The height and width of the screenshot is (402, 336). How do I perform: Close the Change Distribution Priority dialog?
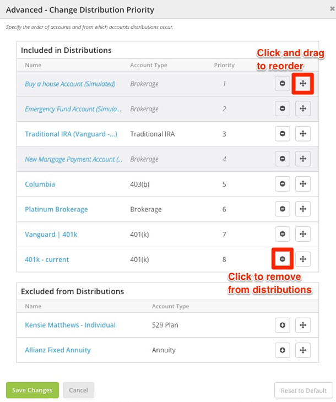coord(332,9)
